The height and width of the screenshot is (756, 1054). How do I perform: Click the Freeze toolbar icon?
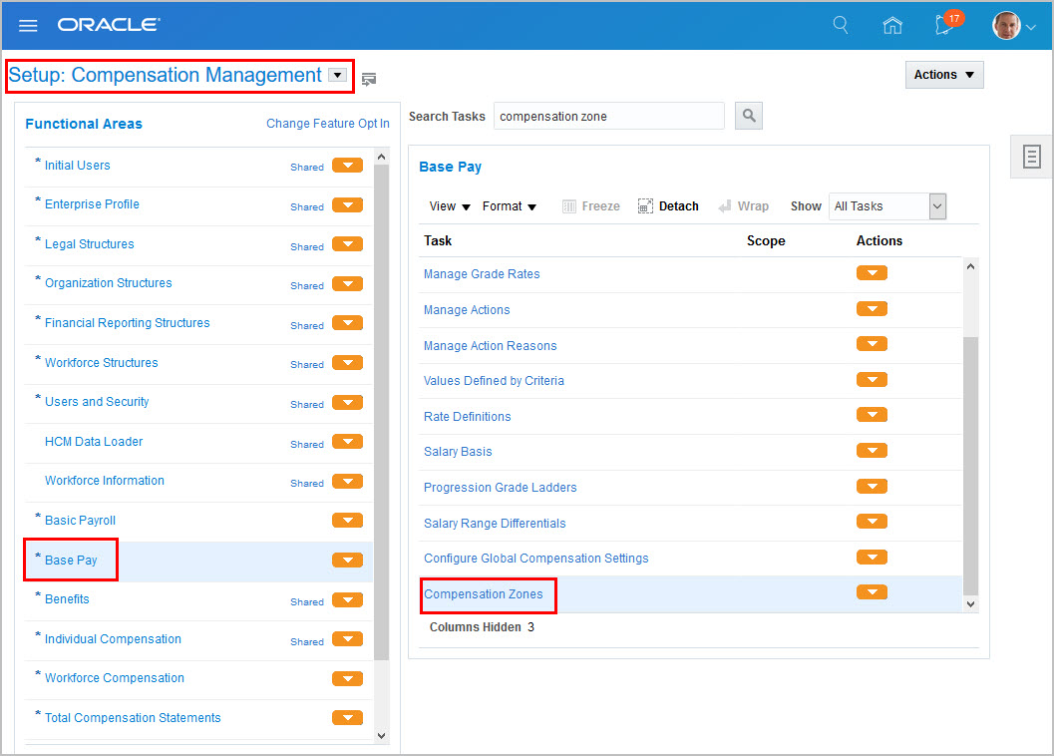tap(569, 206)
